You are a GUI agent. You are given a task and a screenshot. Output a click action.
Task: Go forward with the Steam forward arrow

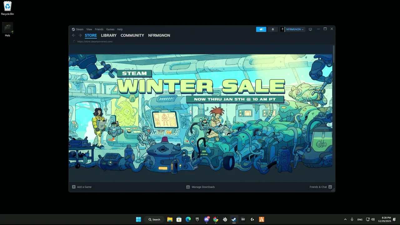click(80, 35)
